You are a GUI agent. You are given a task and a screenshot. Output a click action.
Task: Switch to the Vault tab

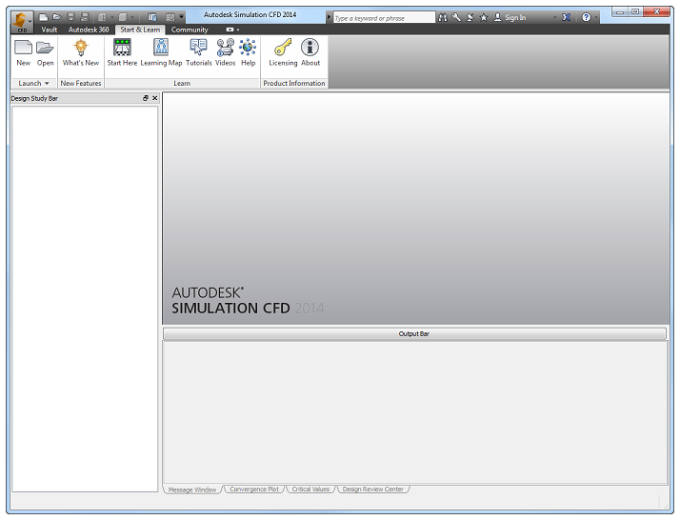tap(49, 30)
